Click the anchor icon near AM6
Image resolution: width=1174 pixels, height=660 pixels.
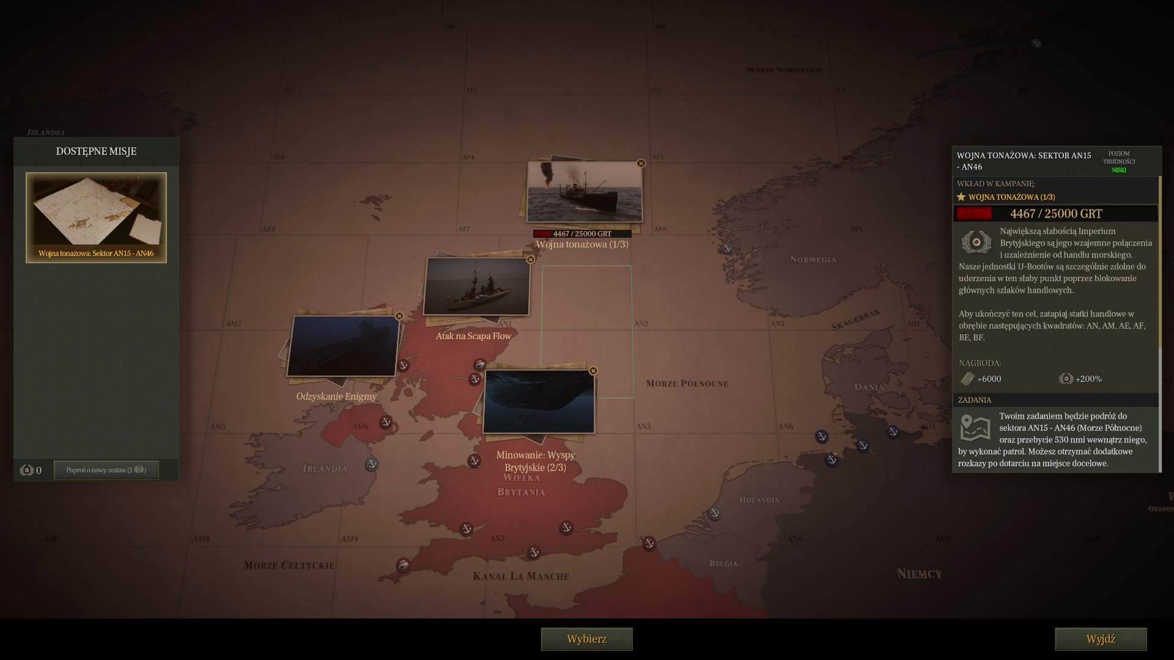tap(386, 422)
